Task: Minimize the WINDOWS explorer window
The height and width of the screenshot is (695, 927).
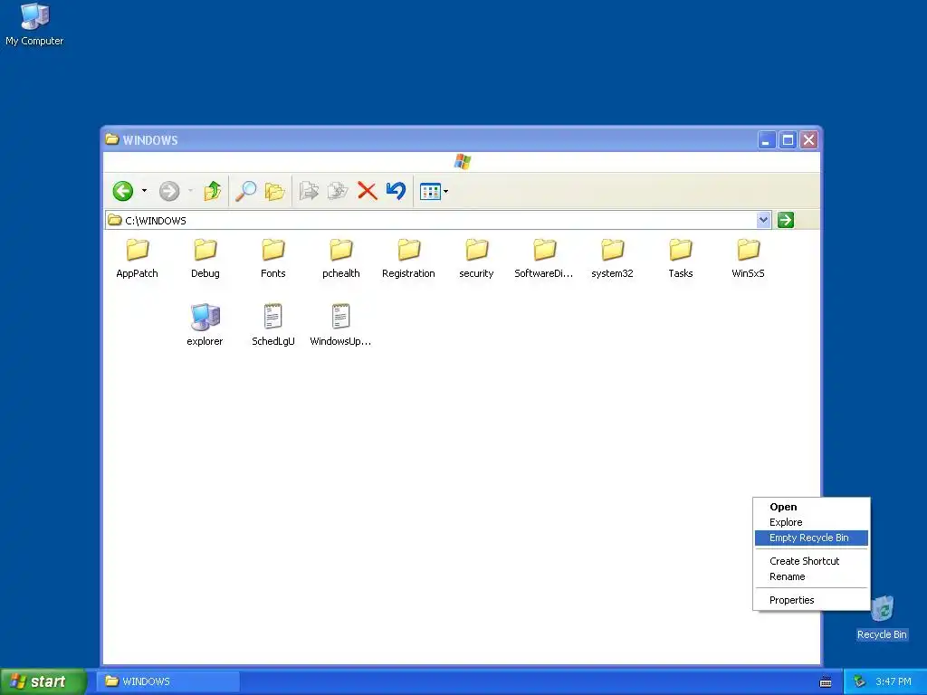Action: [x=767, y=140]
